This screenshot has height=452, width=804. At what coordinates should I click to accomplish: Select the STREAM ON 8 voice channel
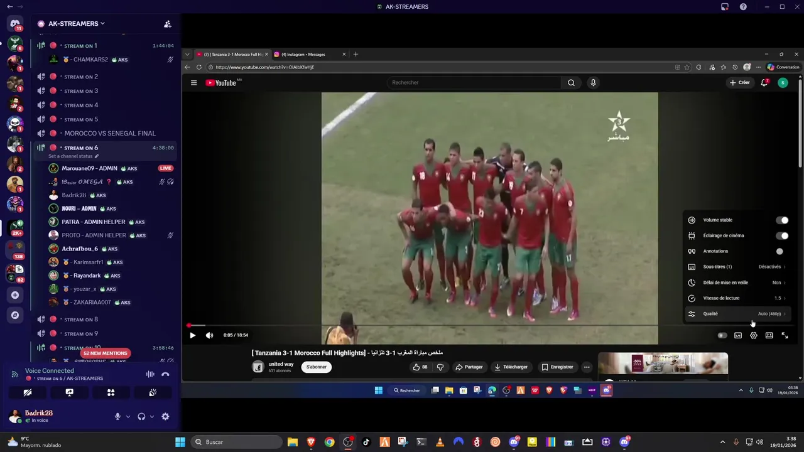(104, 319)
